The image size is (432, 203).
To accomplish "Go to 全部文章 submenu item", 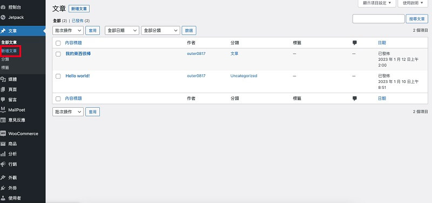I will click(x=9, y=43).
